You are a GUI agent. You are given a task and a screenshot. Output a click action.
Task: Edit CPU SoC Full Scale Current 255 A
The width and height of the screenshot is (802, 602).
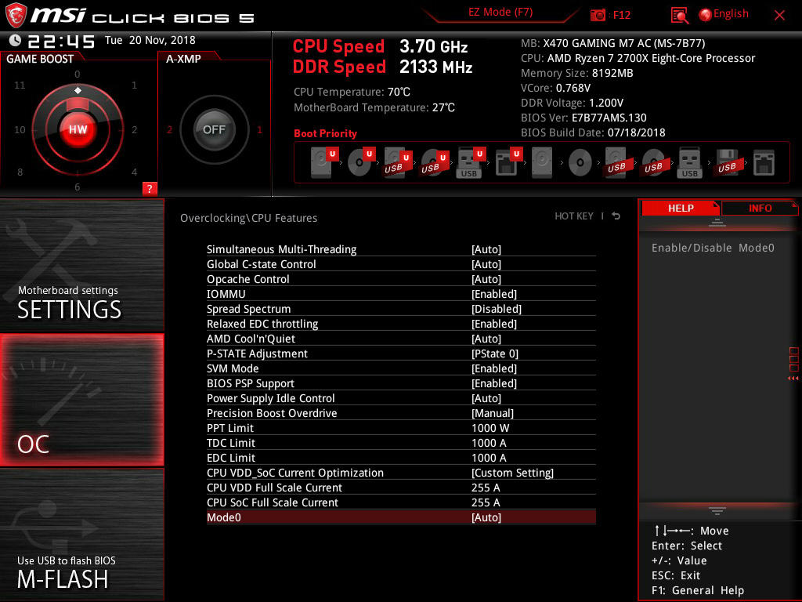tap(486, 502)
